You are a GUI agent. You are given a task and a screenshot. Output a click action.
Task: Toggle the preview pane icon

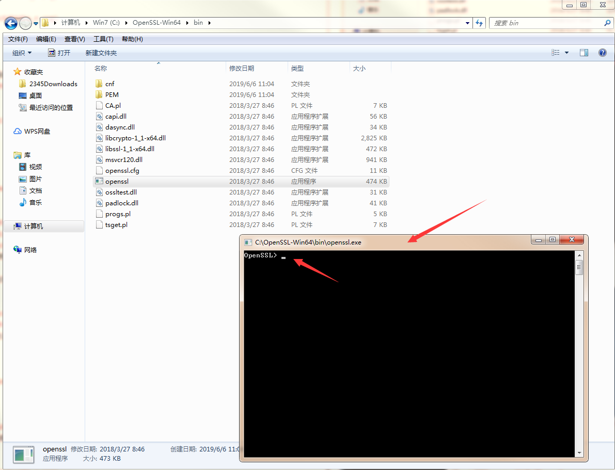(x=584, y=53)
